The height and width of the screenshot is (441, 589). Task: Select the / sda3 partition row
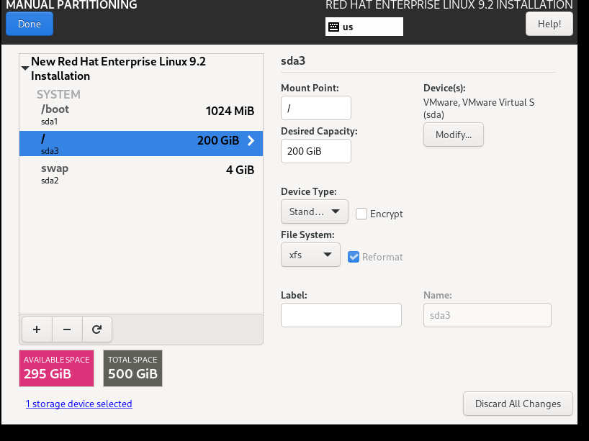(141, 143)
